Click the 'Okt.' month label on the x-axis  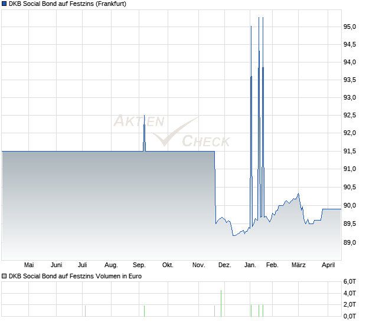click(168, 265)
